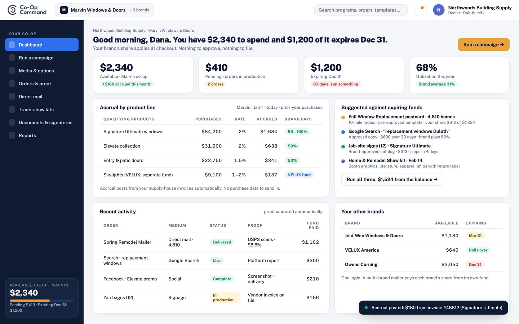Click the Rolls over badge

(x=478, y=250)
